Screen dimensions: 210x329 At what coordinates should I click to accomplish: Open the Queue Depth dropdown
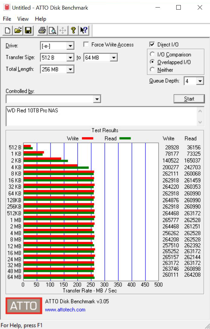click(200, 81)
